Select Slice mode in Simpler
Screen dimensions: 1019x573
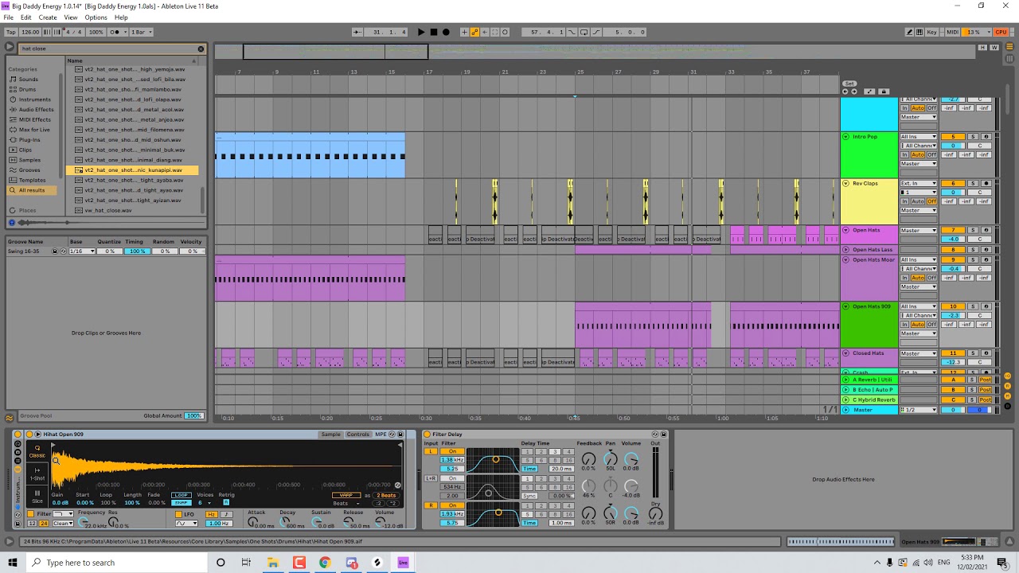coord(37,497)
